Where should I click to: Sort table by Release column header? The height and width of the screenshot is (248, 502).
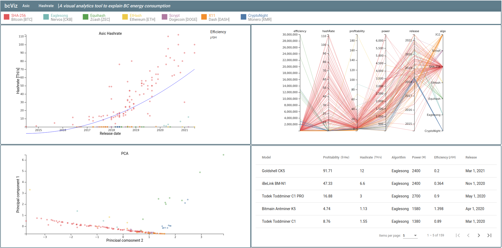(x=471, y=157)
